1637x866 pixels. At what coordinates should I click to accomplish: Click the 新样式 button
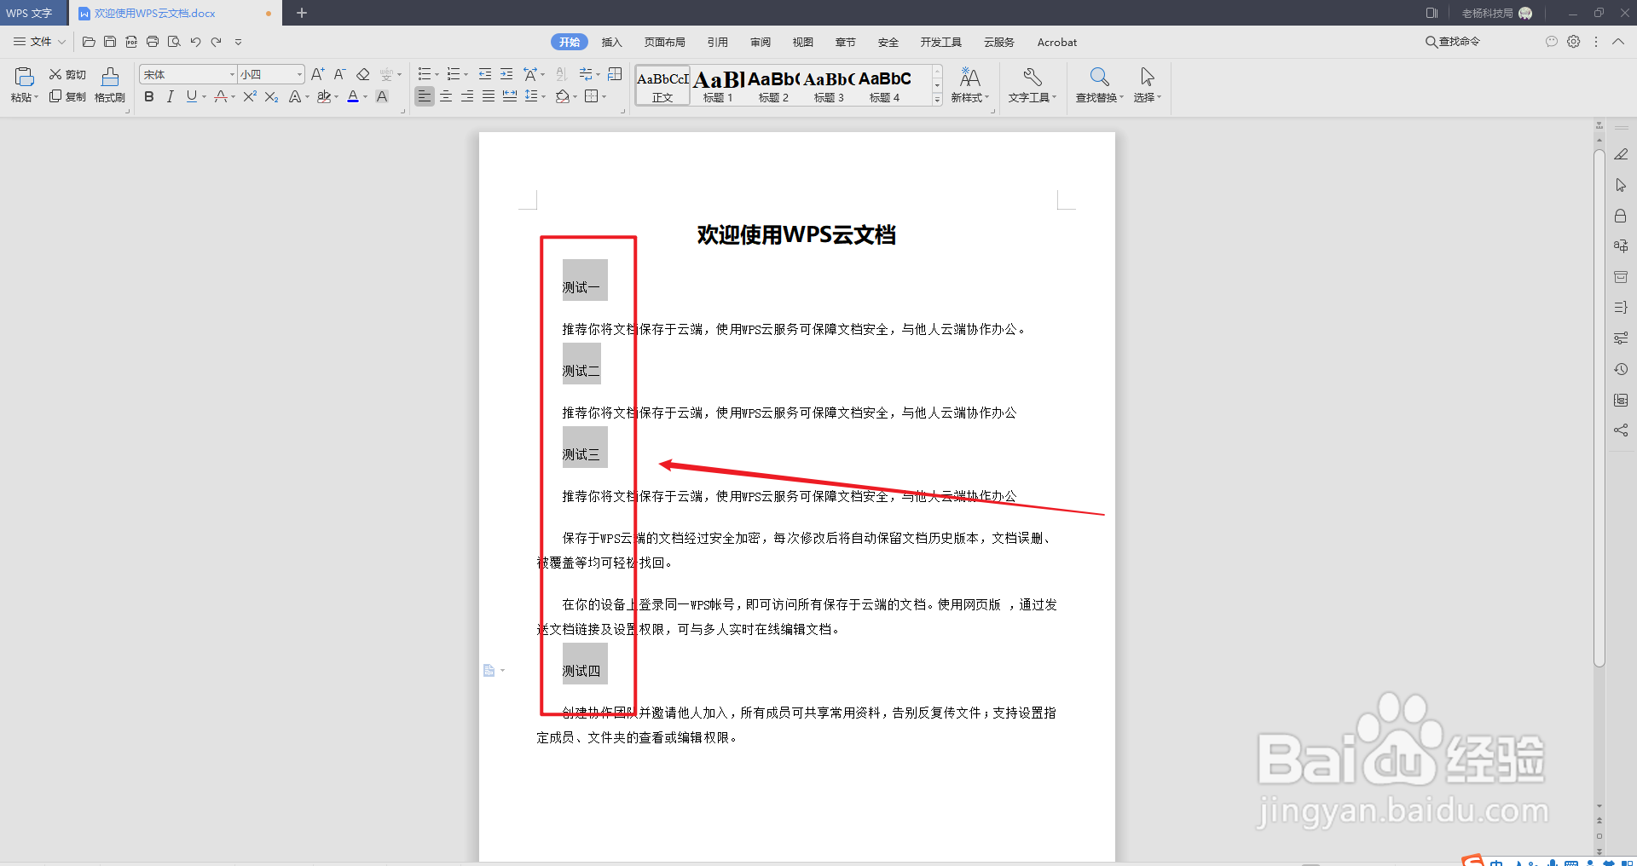(x=969, y=85)
